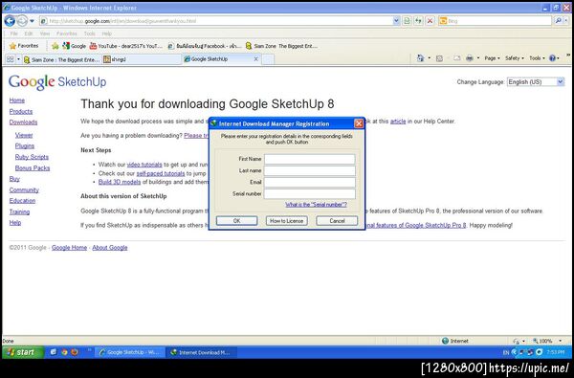Screen dimensions: 574x378
Task: Click the Compatibility View icon
Action: click(x=407, y=21)
